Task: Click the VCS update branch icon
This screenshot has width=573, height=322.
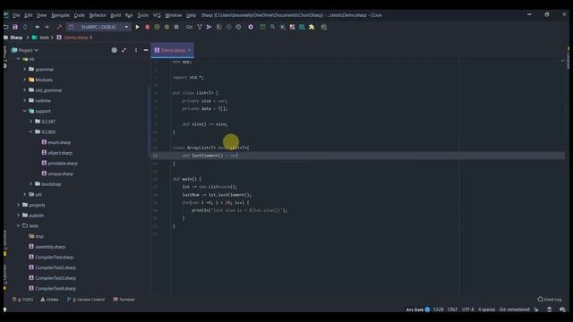Action: (x=200, y=27)
